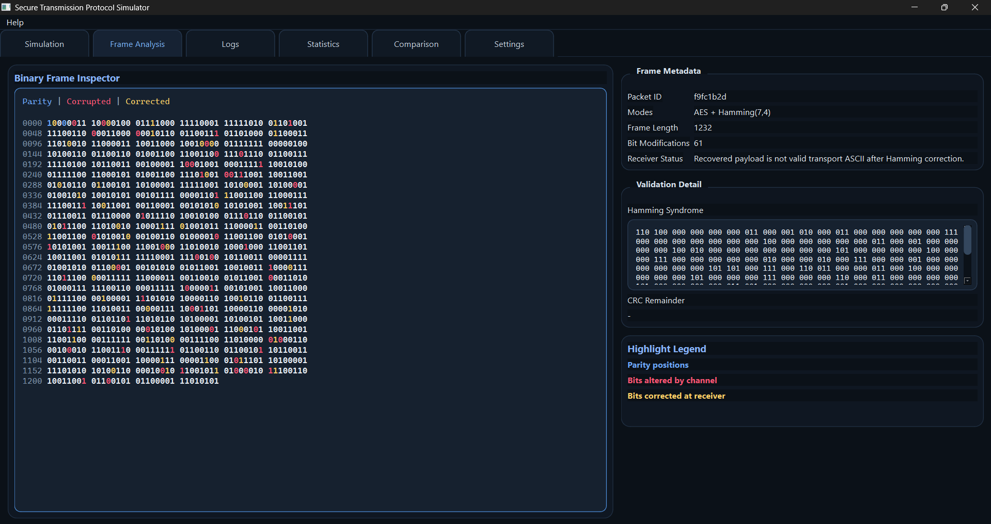Click the Validation Detail group title

tap(669, 185)
